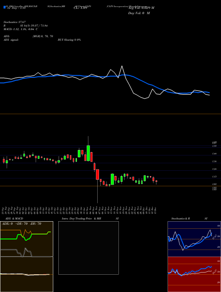221x292 pixels.
Task: Click the "MACD: 1.12, 1.16, -0.04 C" line
Action: [x=21, y=29]
